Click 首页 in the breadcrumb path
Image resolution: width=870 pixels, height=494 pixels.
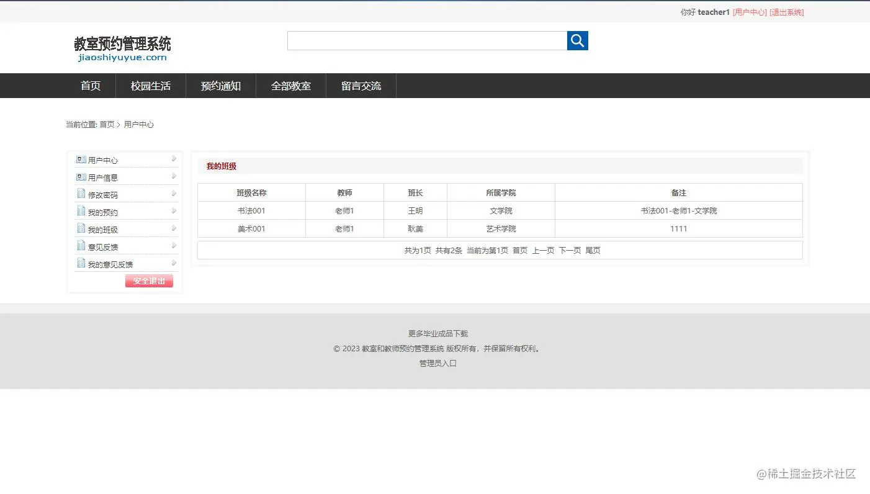tap(107, 124)
